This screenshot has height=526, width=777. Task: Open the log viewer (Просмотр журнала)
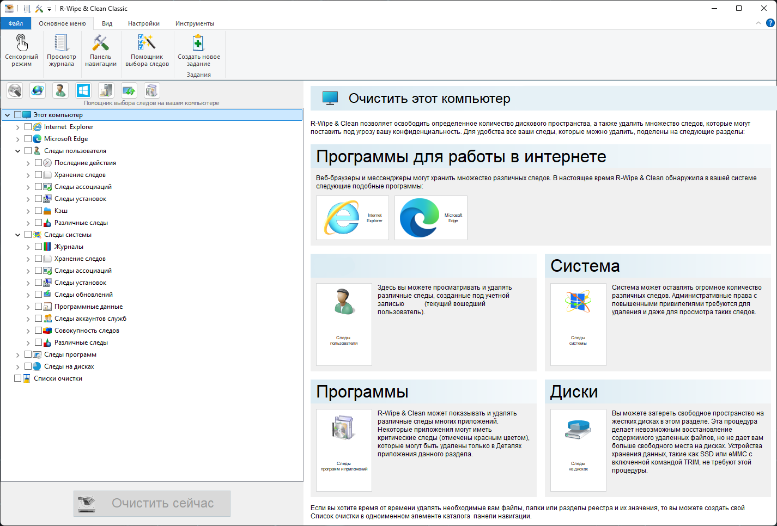pyautogui.click(x=62, y=50)
